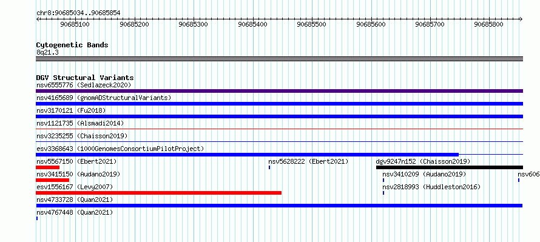Click small blue mark under nsv5628222
The width and height of the screenshot is (540, 242).
point(269,167)
